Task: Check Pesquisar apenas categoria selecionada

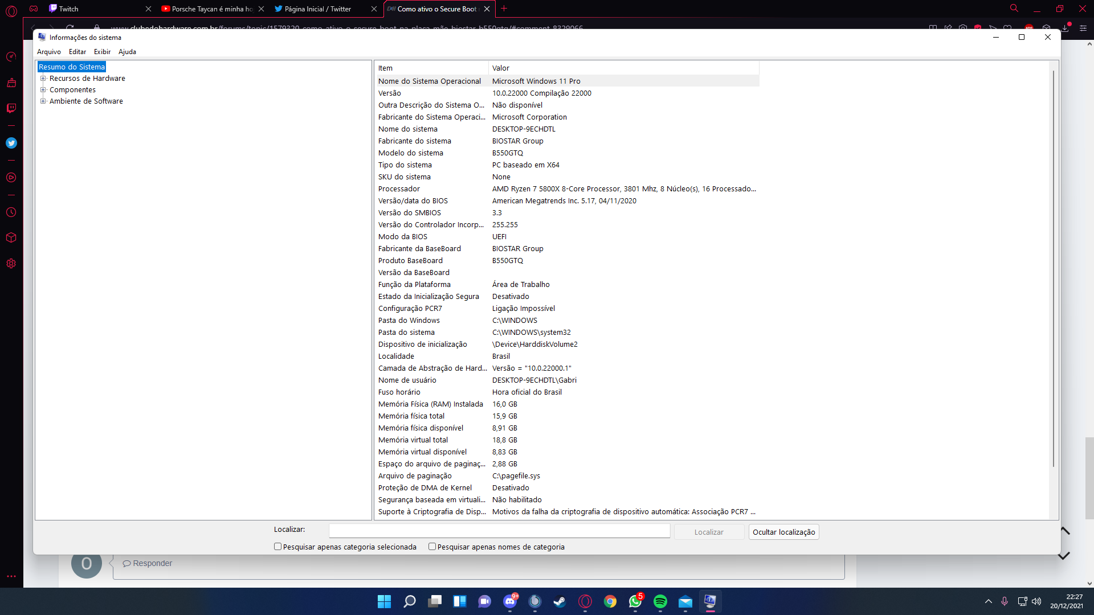Action: point(277,547)
